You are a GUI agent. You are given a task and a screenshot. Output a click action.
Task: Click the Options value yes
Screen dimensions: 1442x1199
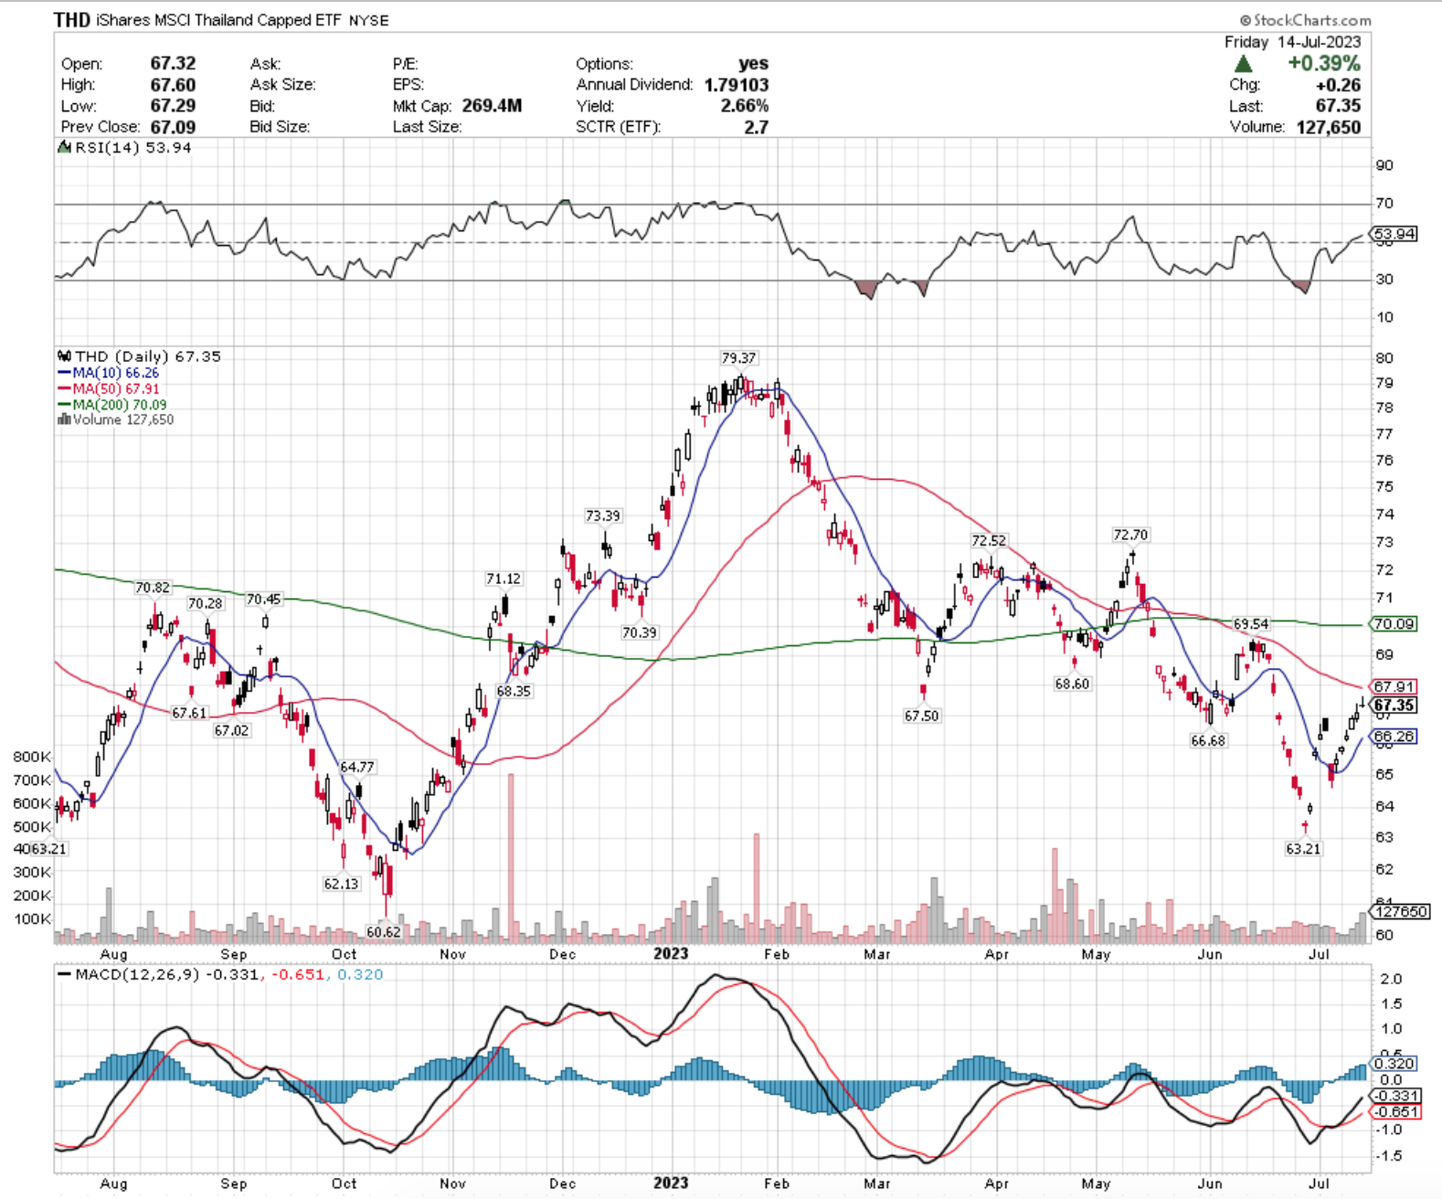point(753,64)
